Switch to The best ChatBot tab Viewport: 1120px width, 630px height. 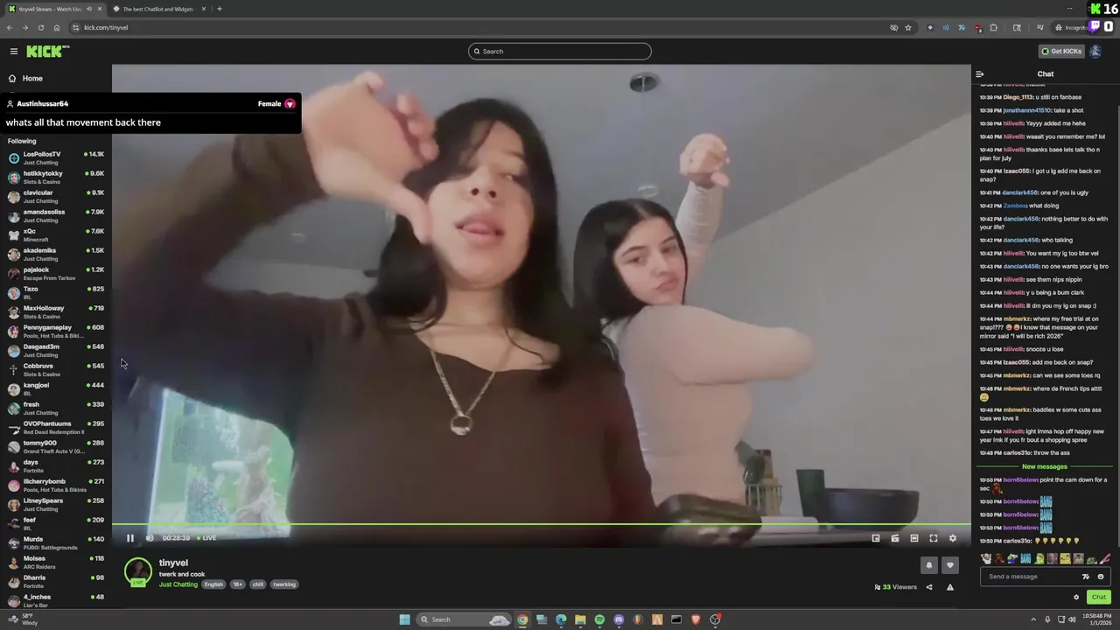tap(157, 9)
